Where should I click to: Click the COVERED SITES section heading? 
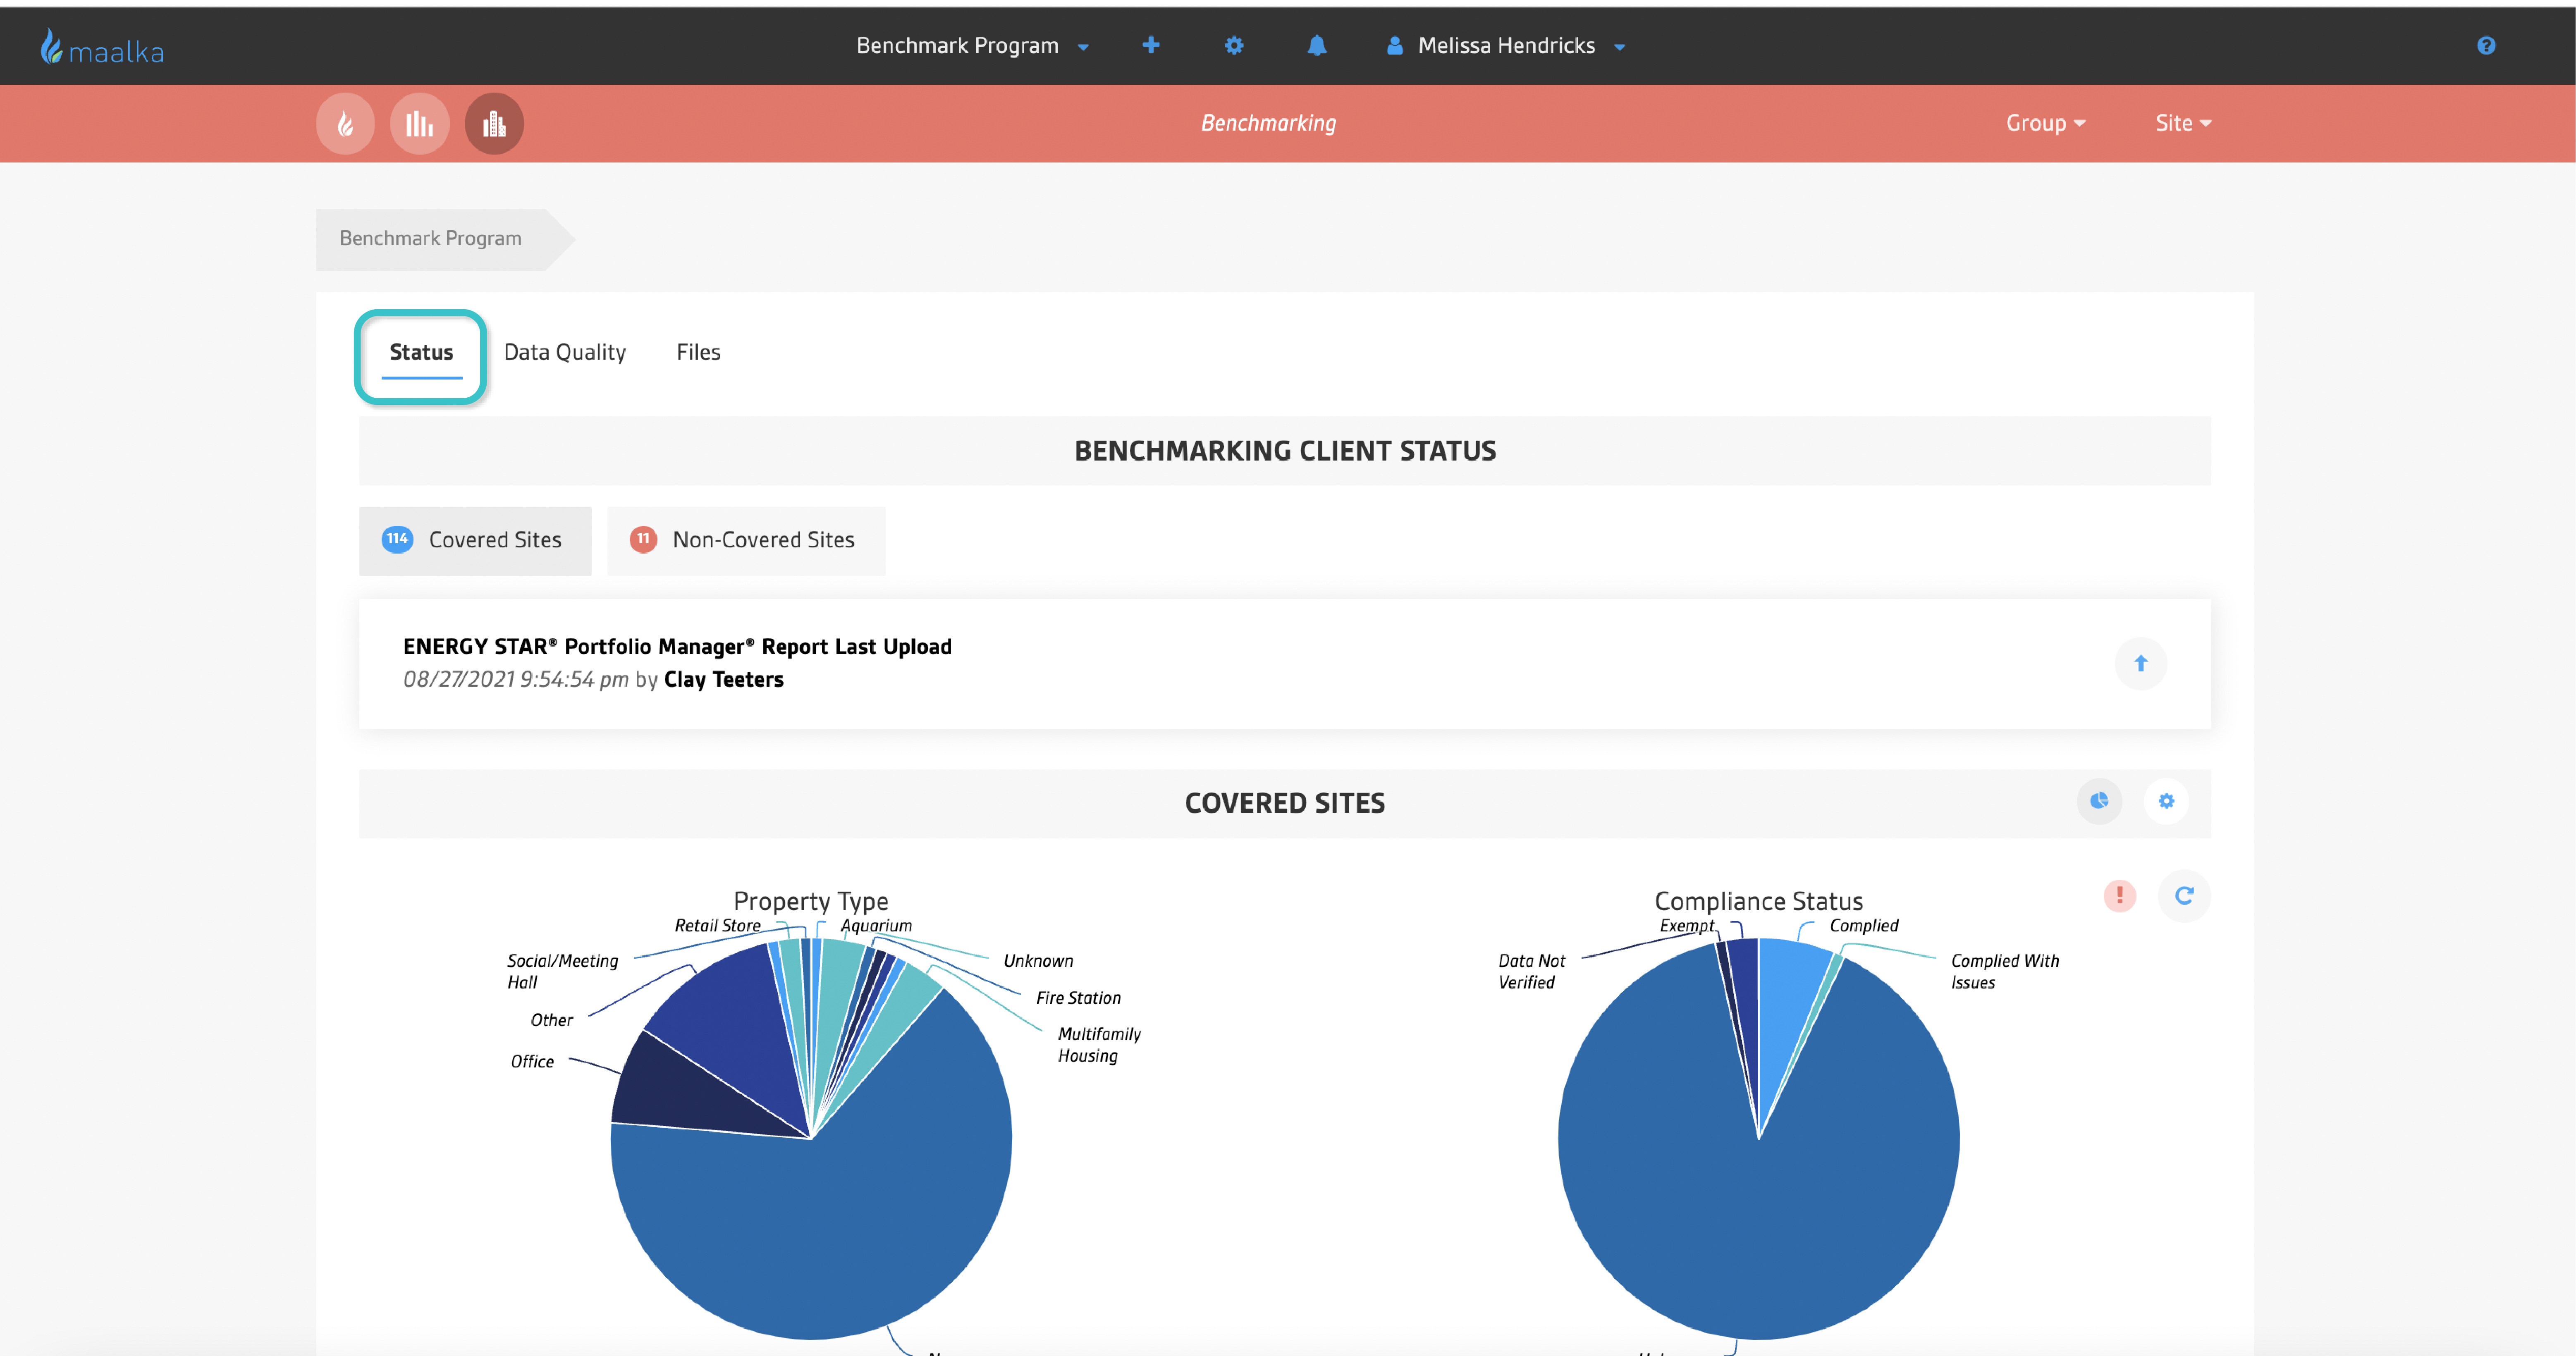[x=1285, y=803]
